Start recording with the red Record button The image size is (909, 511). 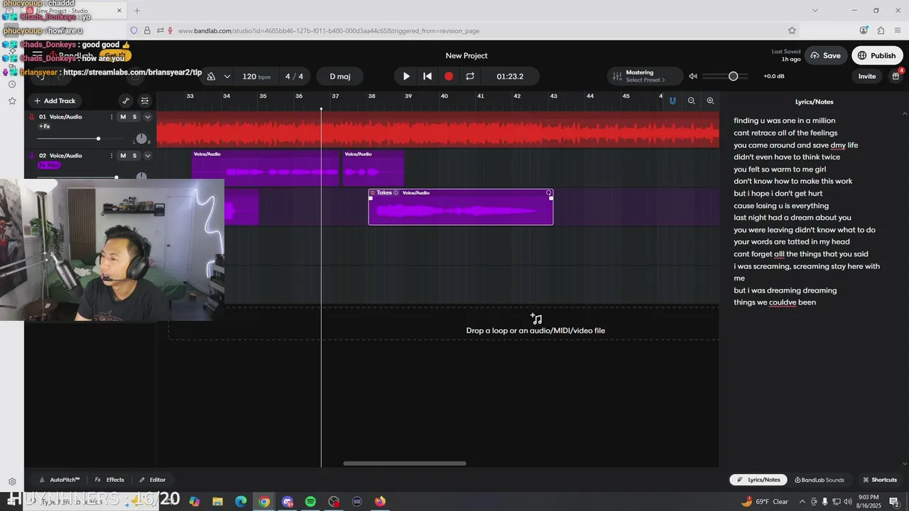click(x=449, y=77)
